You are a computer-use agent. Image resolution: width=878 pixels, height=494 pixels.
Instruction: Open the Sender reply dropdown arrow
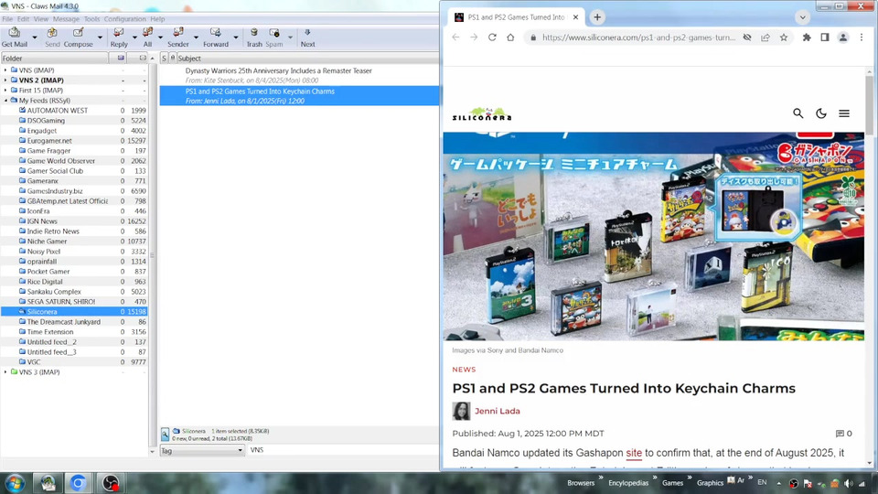pos(196,38)
